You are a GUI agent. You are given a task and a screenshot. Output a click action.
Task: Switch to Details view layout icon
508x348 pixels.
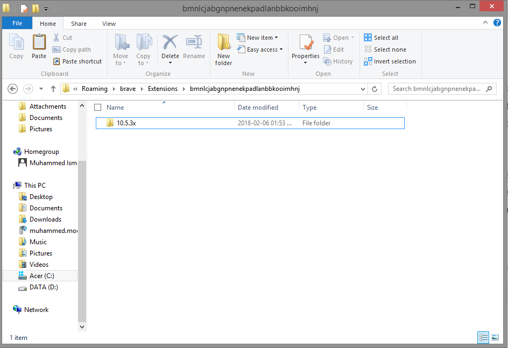click(483, 338)
